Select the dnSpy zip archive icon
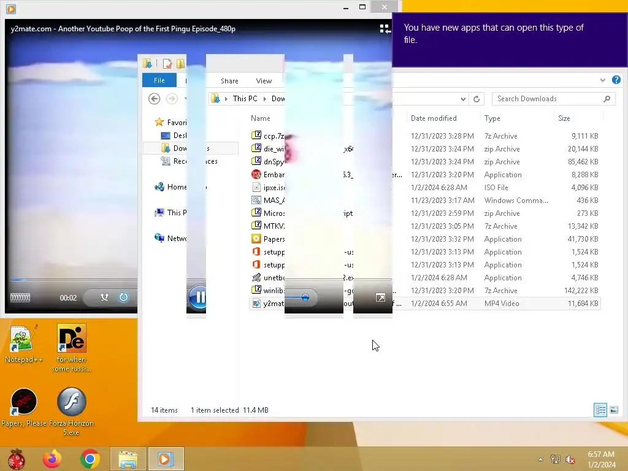 pos(256,161)
